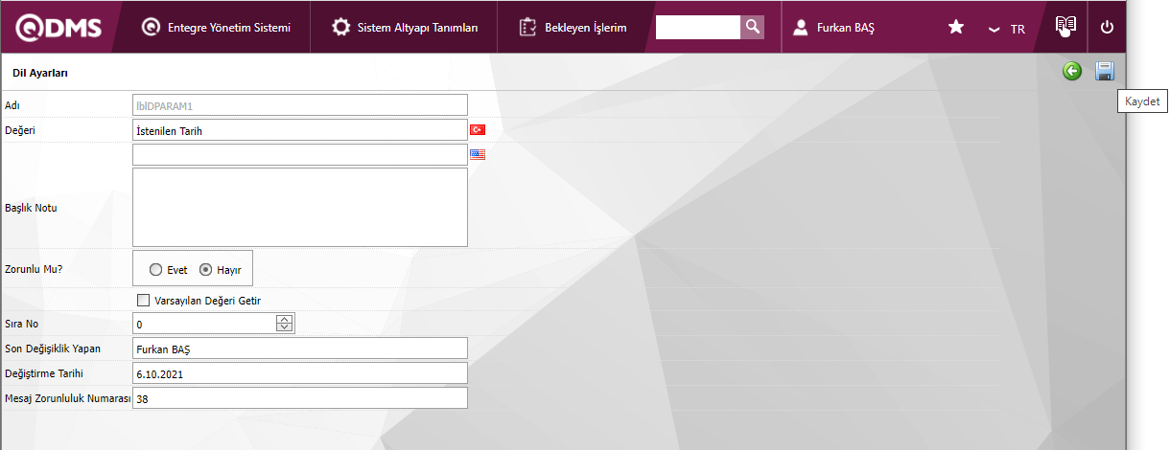The height and width of the screenshot is (450, 1170).
Task: Select the Evet radio button
Action: click(x=155, y=270)
